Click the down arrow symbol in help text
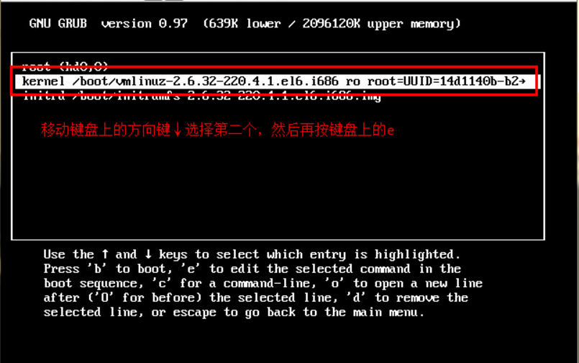Screen dimensions: 579x363 (x=148, y=254)
